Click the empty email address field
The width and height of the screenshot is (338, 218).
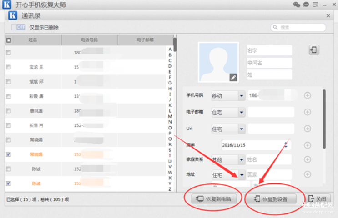tap(271, 112)
